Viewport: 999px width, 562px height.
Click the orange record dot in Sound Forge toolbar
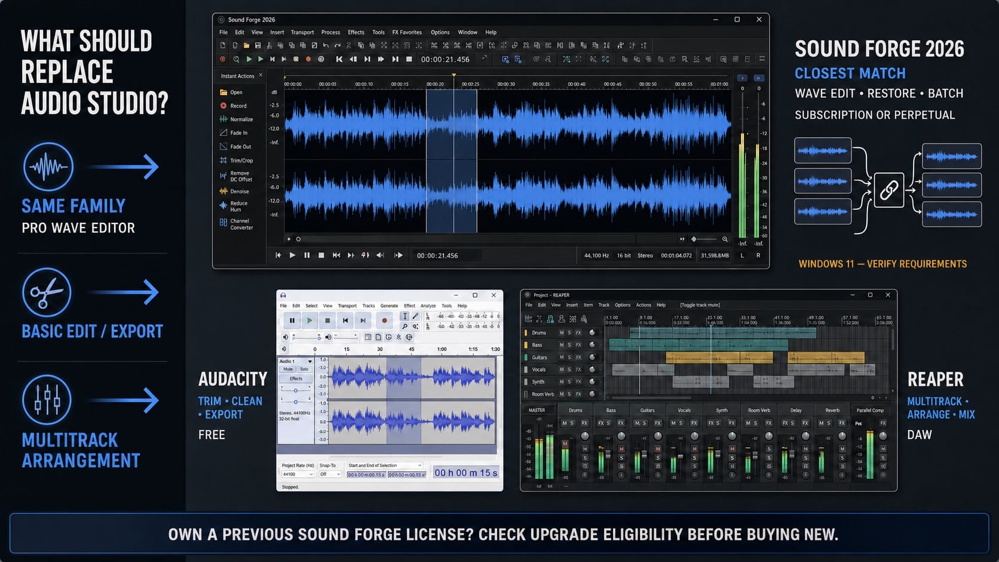308,59
